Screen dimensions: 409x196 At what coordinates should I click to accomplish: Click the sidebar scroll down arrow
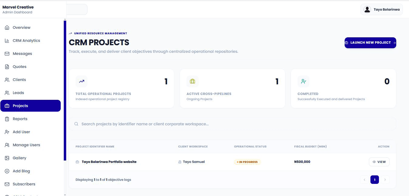coord(65,194)
